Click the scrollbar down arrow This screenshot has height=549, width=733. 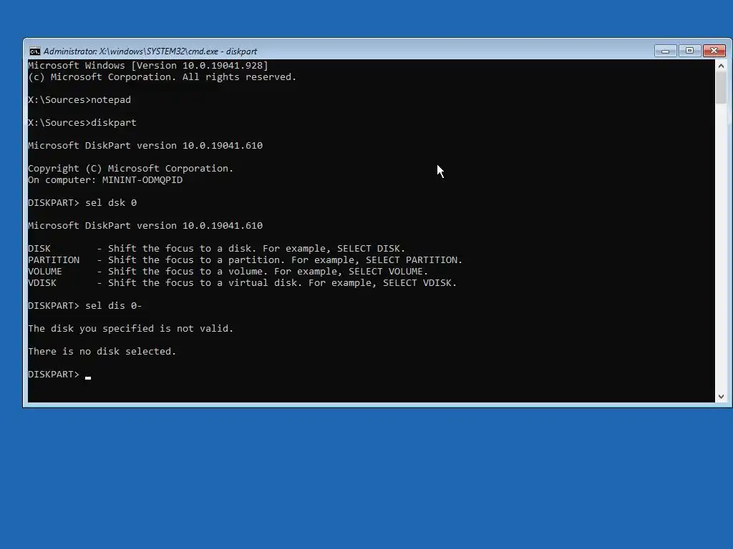(721, 396)
